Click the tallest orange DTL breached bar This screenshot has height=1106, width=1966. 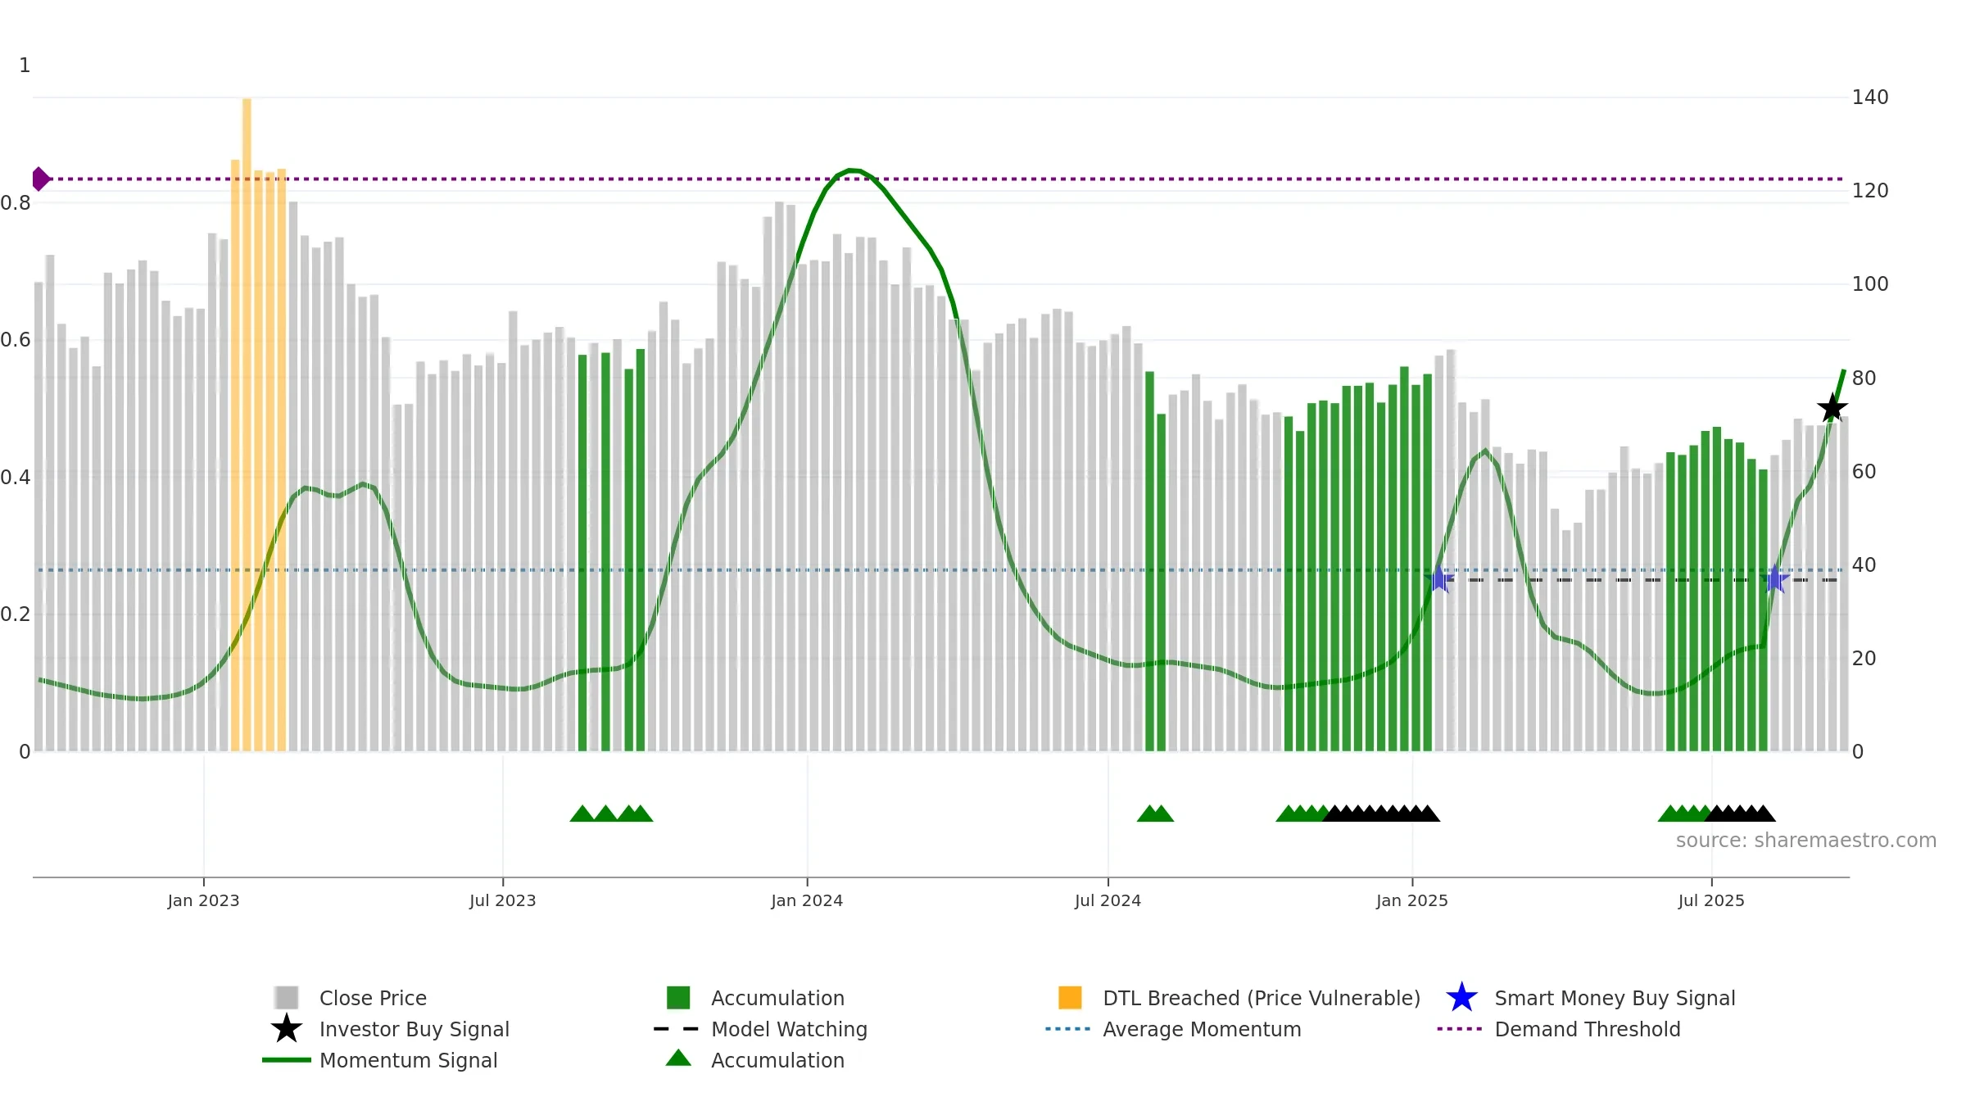(x=247, y=424)
